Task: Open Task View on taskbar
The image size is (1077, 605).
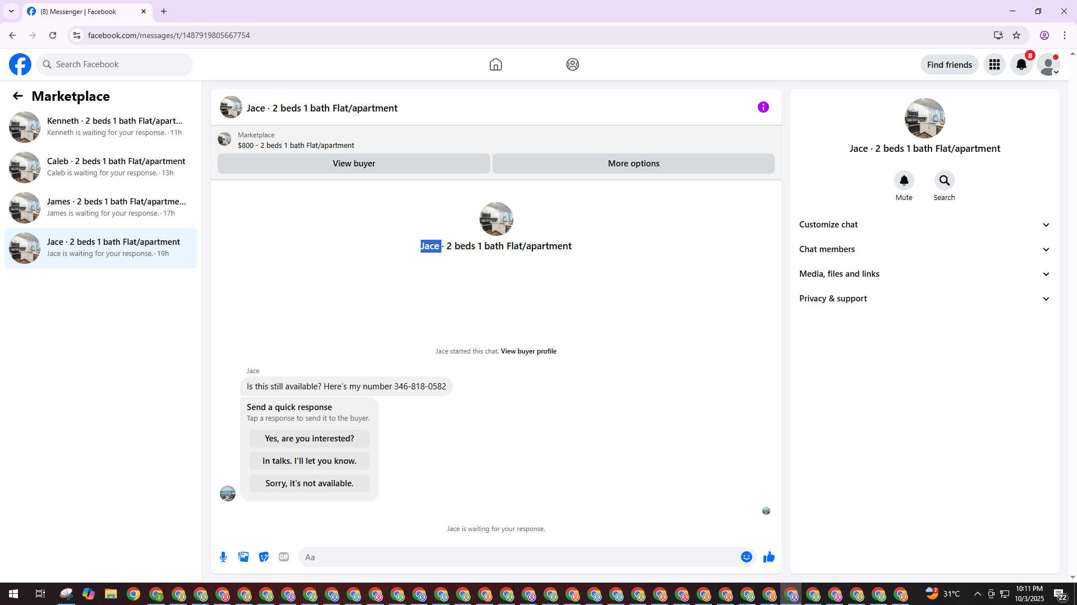Action: pos(40,594)
